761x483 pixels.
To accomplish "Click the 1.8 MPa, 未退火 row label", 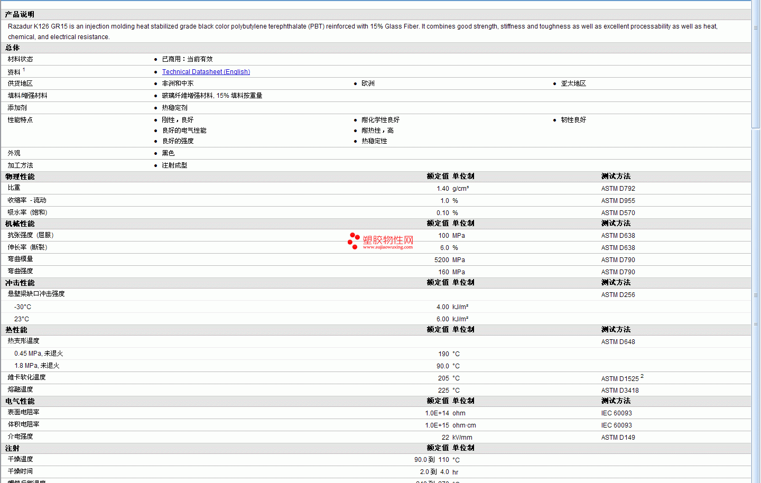I will tap(37, 366).
